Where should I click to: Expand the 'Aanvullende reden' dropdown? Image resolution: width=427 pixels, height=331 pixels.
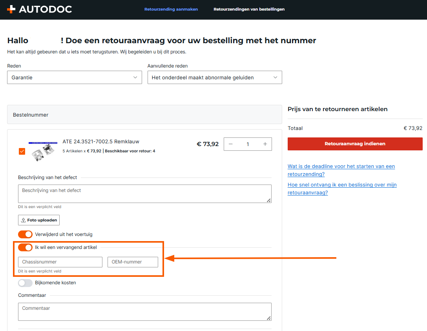tap(215, 77)
